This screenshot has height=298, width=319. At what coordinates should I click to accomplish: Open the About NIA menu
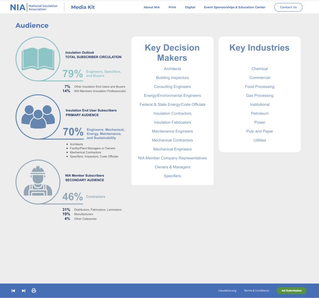click(151, 7)
